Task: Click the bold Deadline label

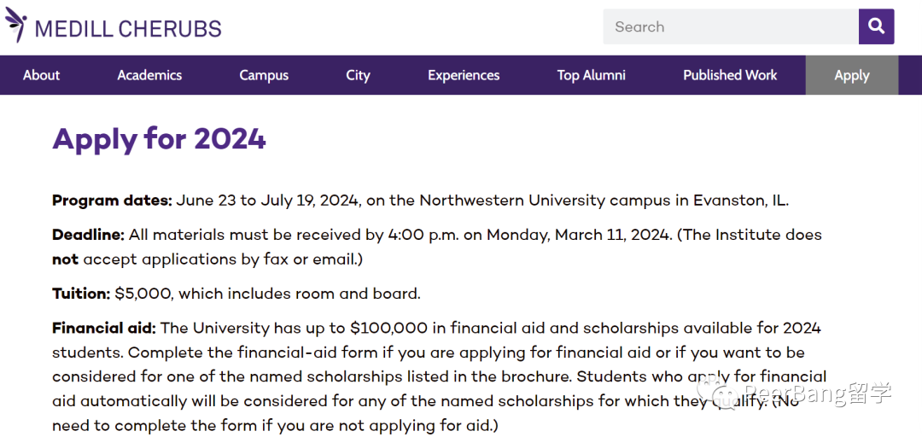Action: pos(88,236)
